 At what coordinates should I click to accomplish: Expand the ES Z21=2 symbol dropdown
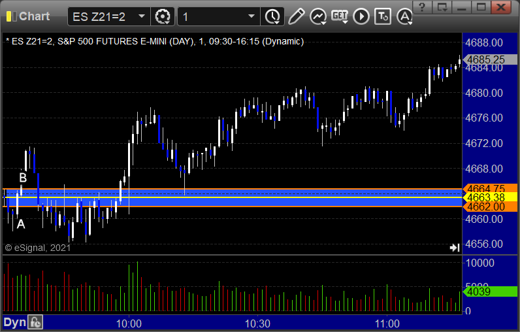pos(142,16)
